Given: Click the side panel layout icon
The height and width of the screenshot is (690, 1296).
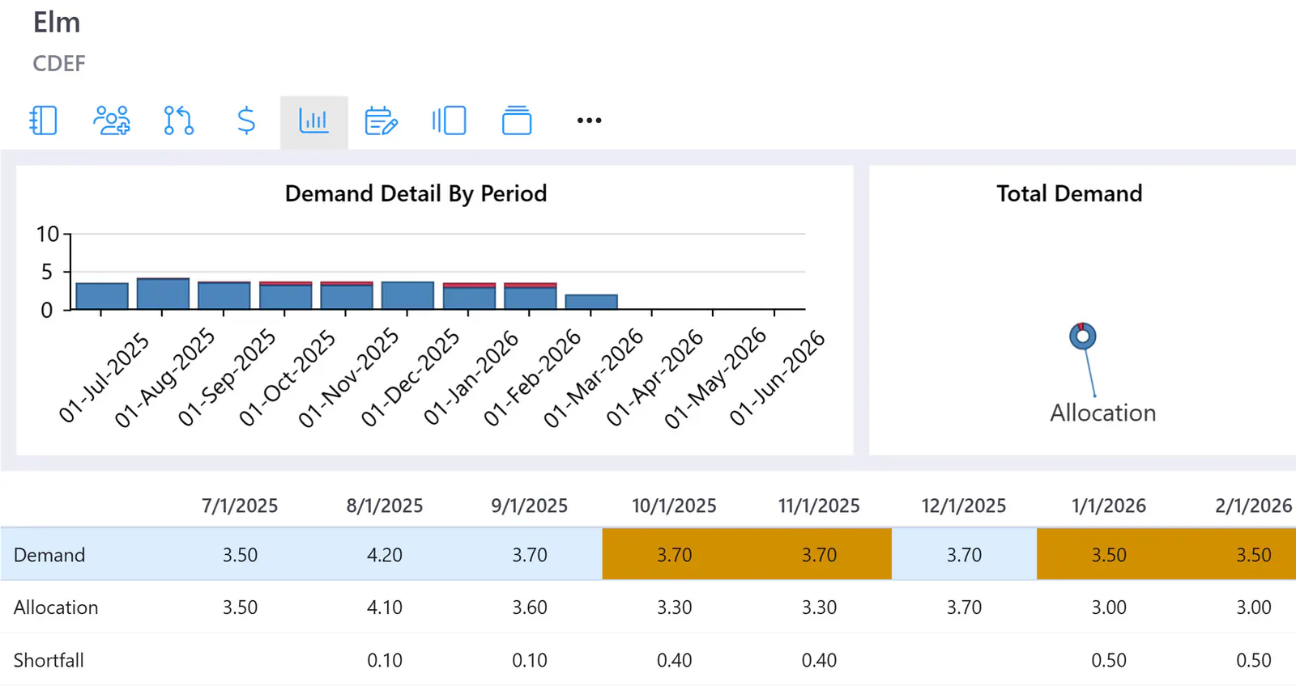Looking at the screenshot, I should pyautogui.click(x=449, y=121).
